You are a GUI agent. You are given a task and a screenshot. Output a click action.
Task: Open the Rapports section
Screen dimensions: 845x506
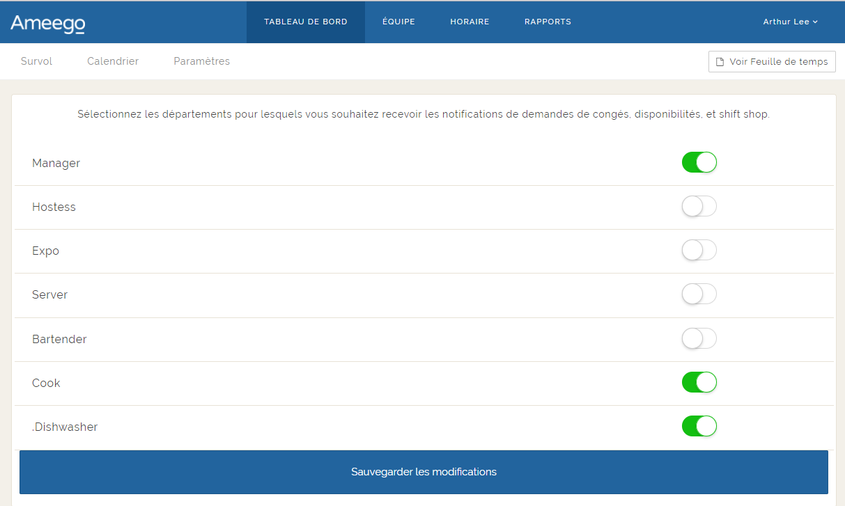point(548,22)
